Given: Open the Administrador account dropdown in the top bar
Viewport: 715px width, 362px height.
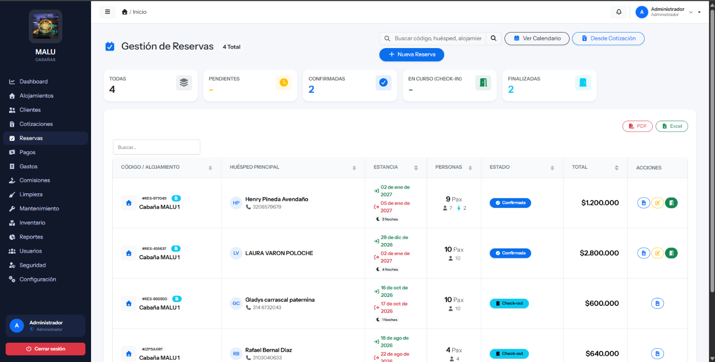Looking at the screenshot, I should (668, 12).
